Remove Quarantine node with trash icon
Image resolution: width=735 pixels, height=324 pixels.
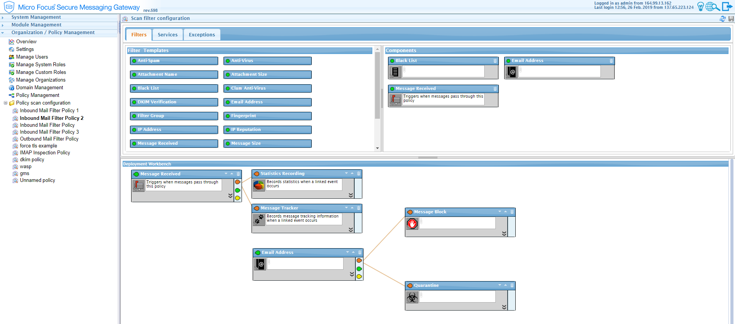[x=512, y=285]
